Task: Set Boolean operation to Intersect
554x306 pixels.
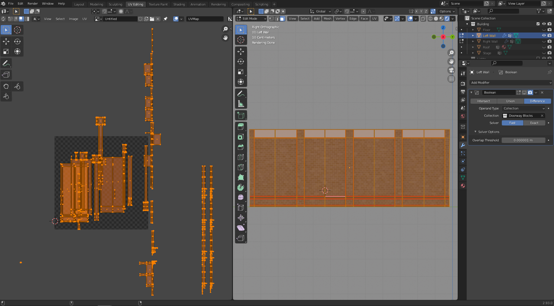Action: [x=483, y=101]
